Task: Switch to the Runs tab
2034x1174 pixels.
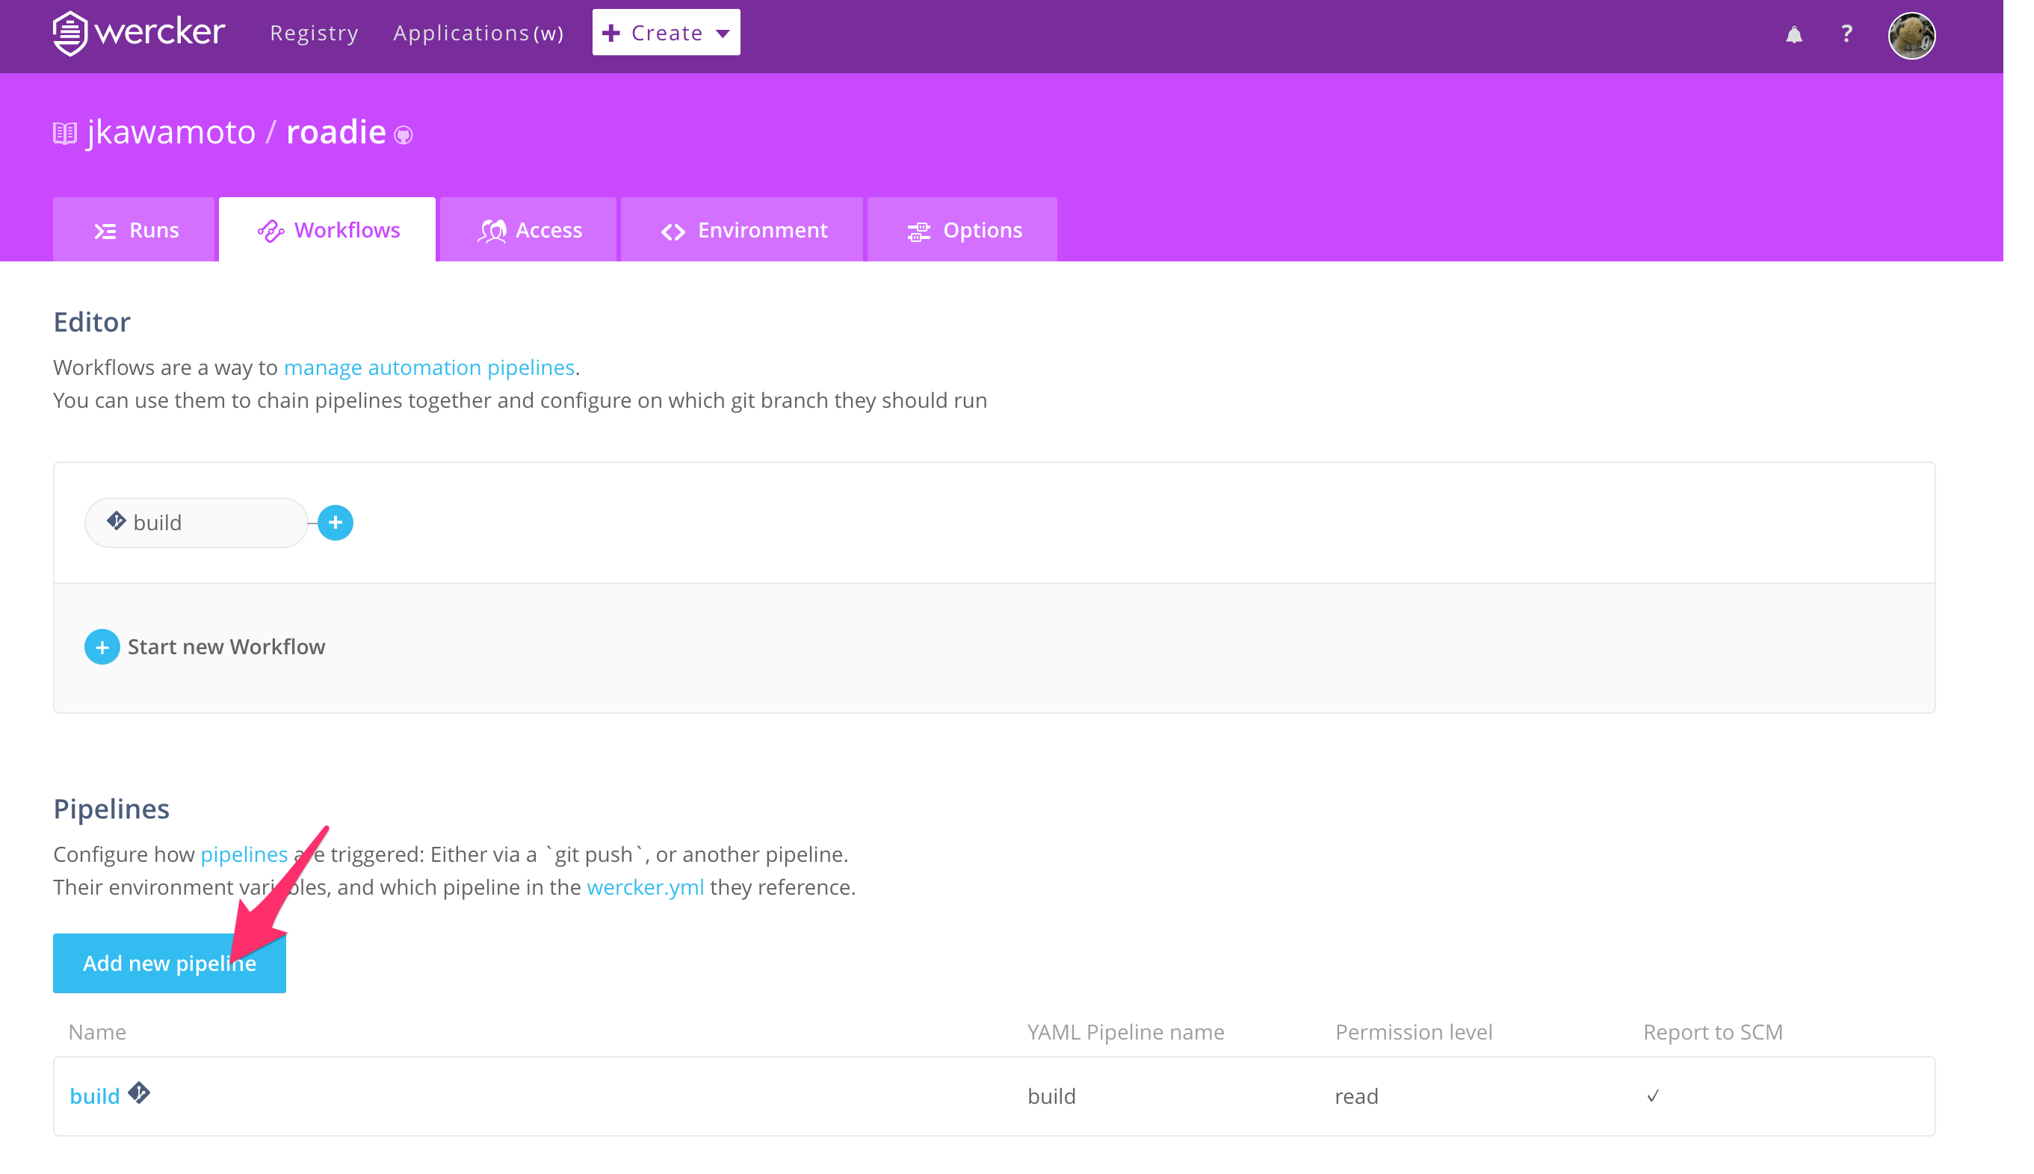Action: coord(135,231)
